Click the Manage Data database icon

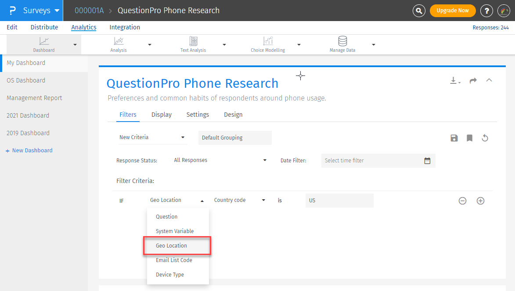[x=342, y=41]
